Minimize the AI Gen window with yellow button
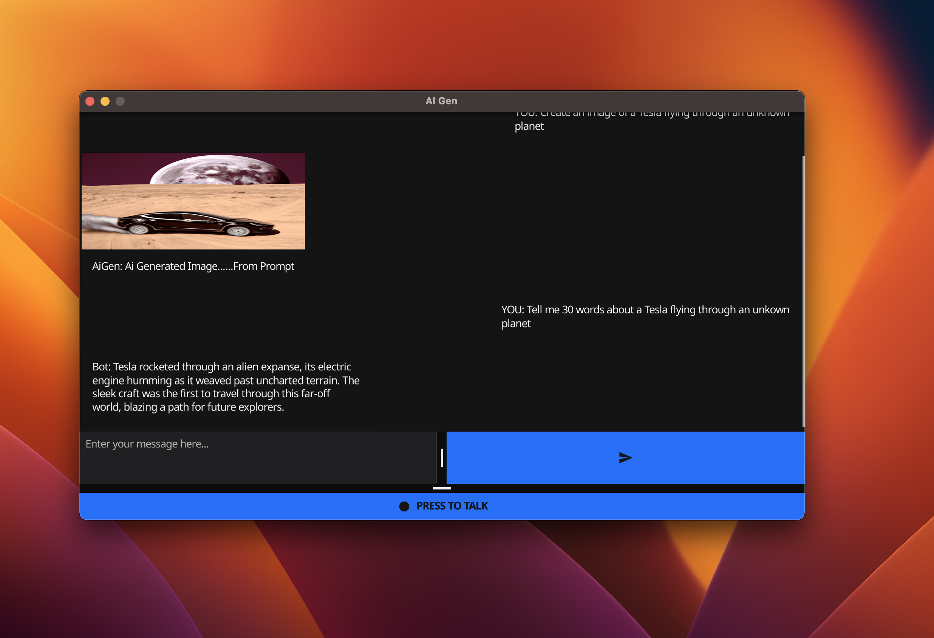The height and width of the screenshot is (638, 934). tap(105, 101)
